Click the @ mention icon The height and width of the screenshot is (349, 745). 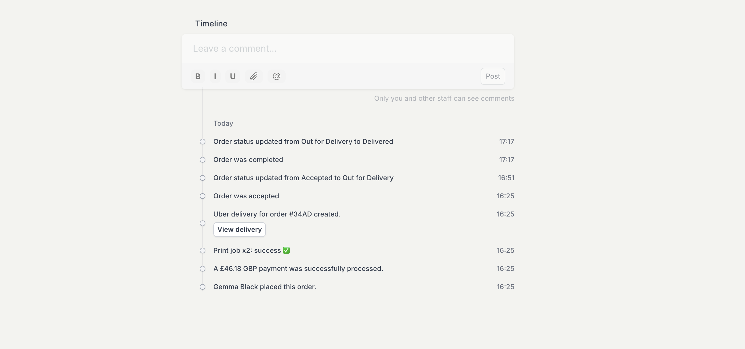[276, 76]
